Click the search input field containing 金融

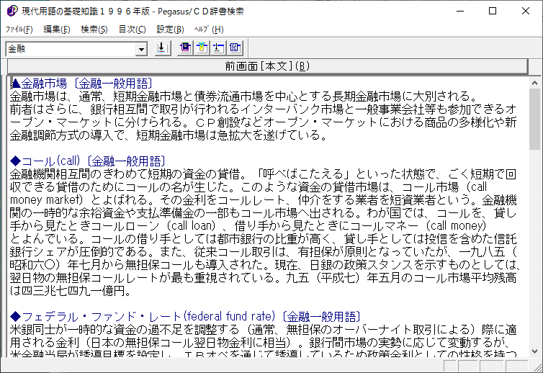(71, 49)
